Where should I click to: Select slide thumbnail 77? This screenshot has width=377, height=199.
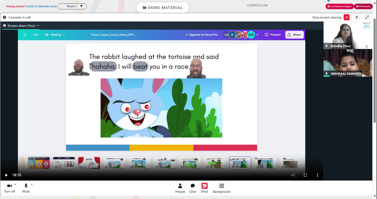[190, 163]
